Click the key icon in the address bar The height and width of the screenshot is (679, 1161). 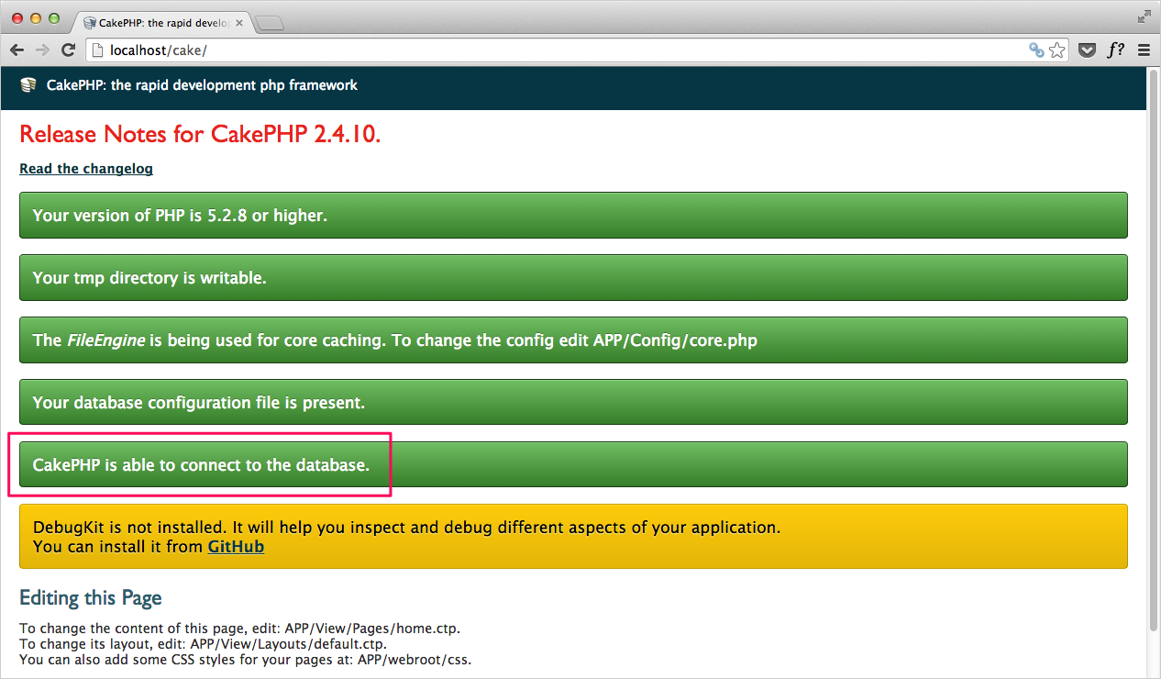[1036, 50]
